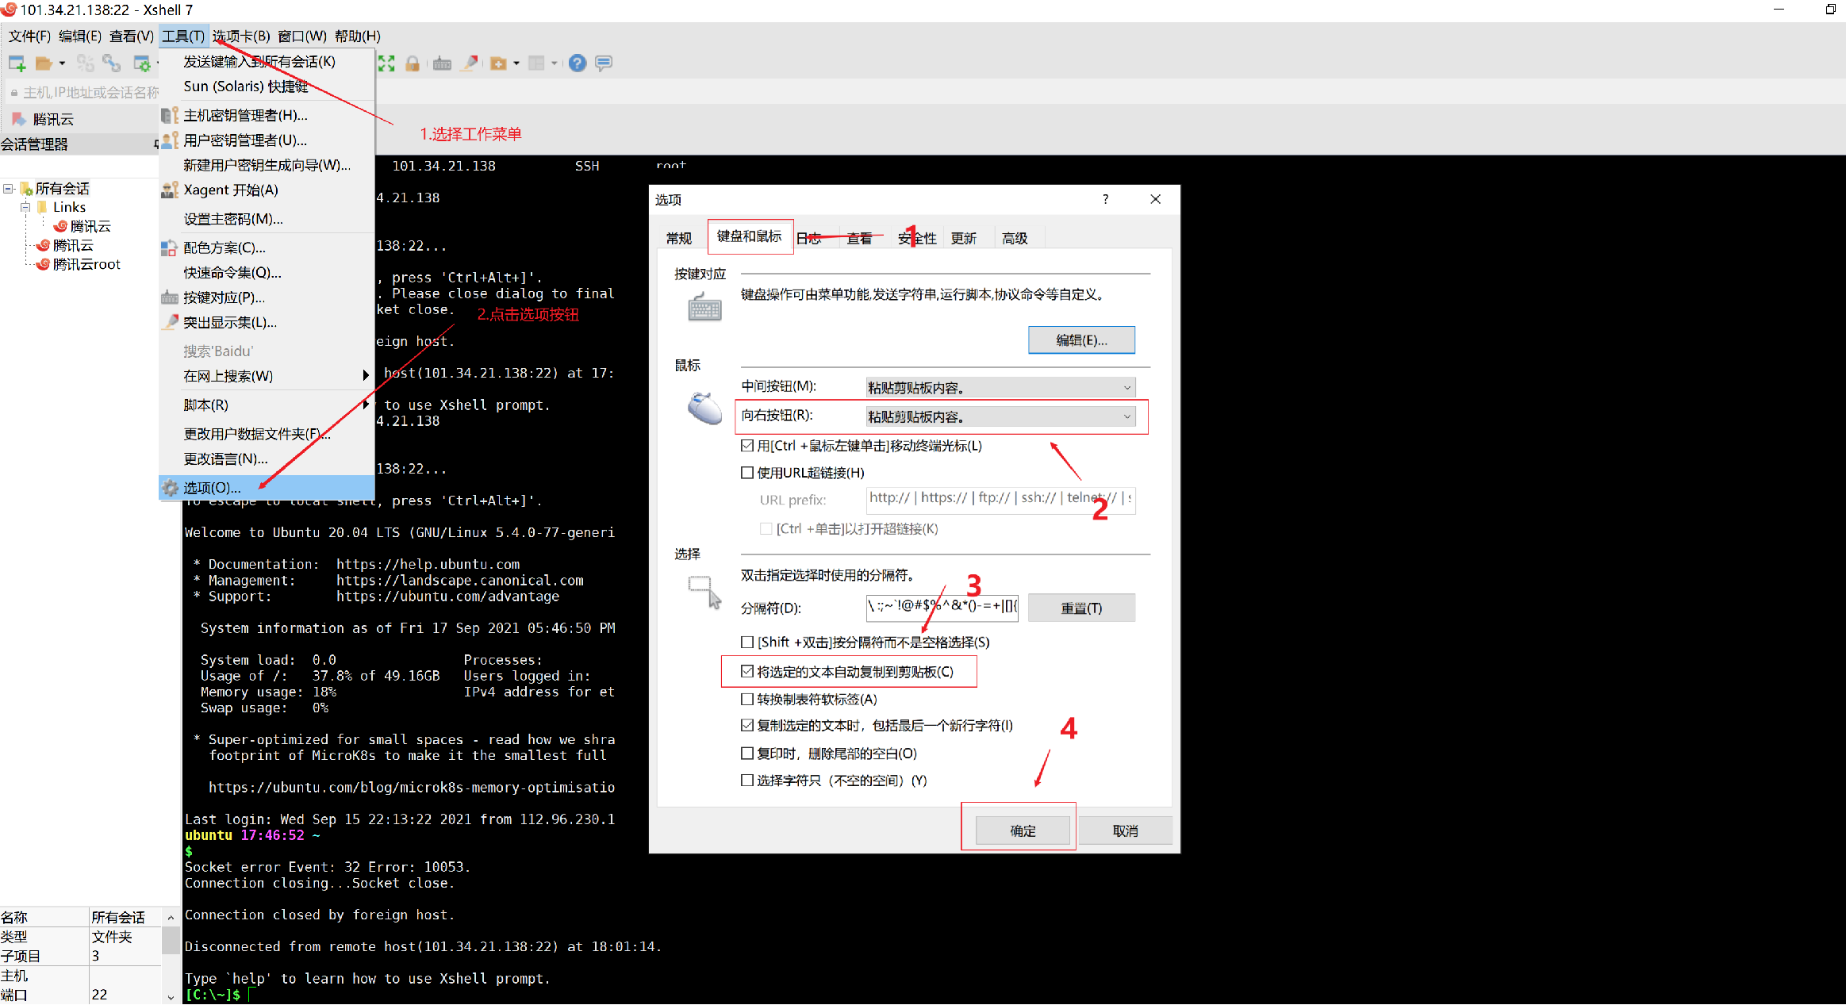
Task: Click the padlock lock-screen toolbar icon
Action: coord(413,63)
